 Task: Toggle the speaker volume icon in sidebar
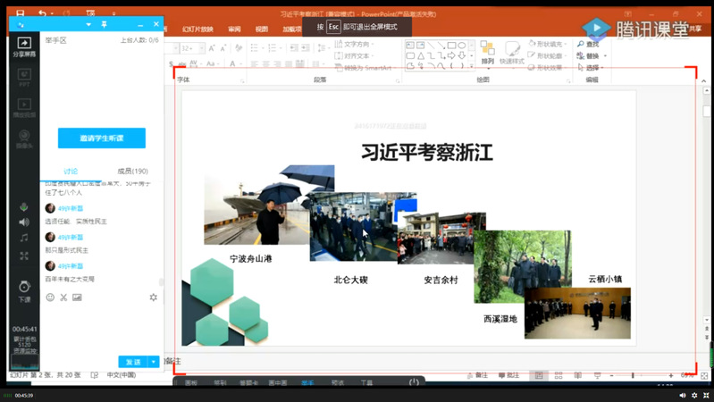tap(24, 222)
